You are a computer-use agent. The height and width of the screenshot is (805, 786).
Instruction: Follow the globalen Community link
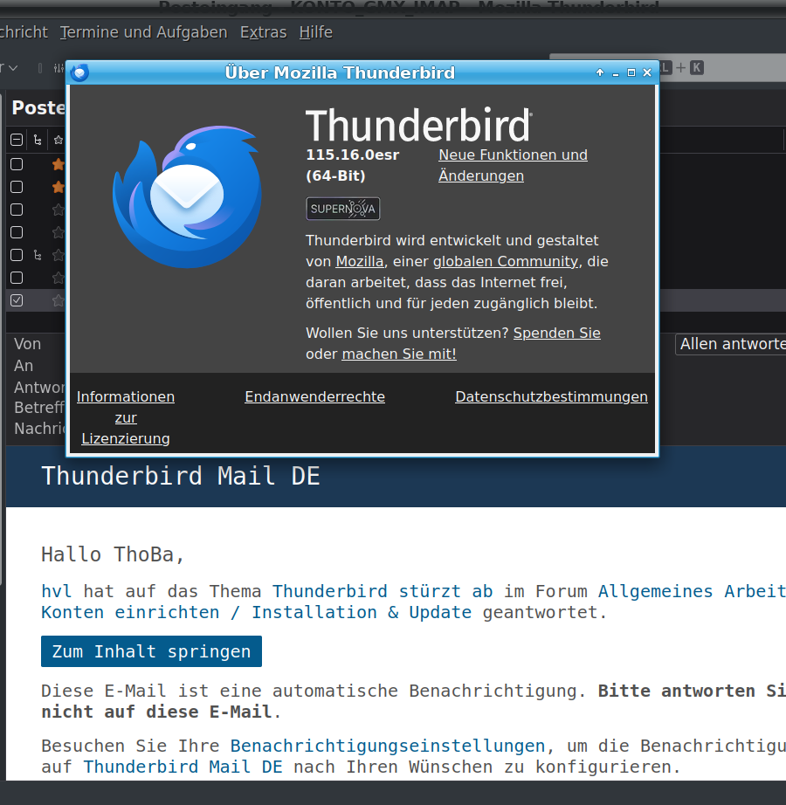[x=506, y=262]
